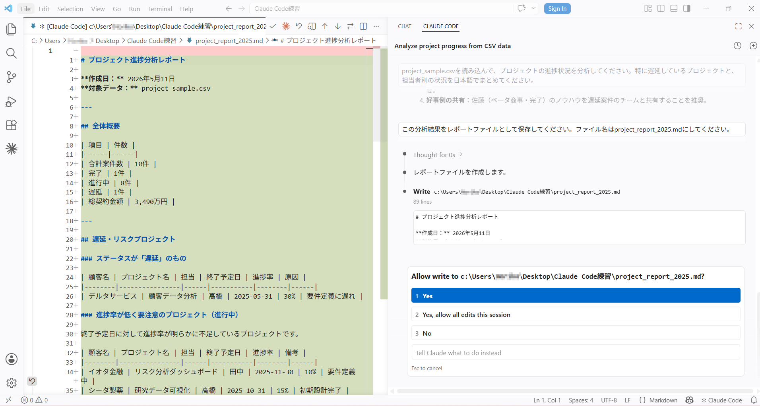Select Desktop in the breadcrumb path
The image size is (760, 406).
point(107,41)
